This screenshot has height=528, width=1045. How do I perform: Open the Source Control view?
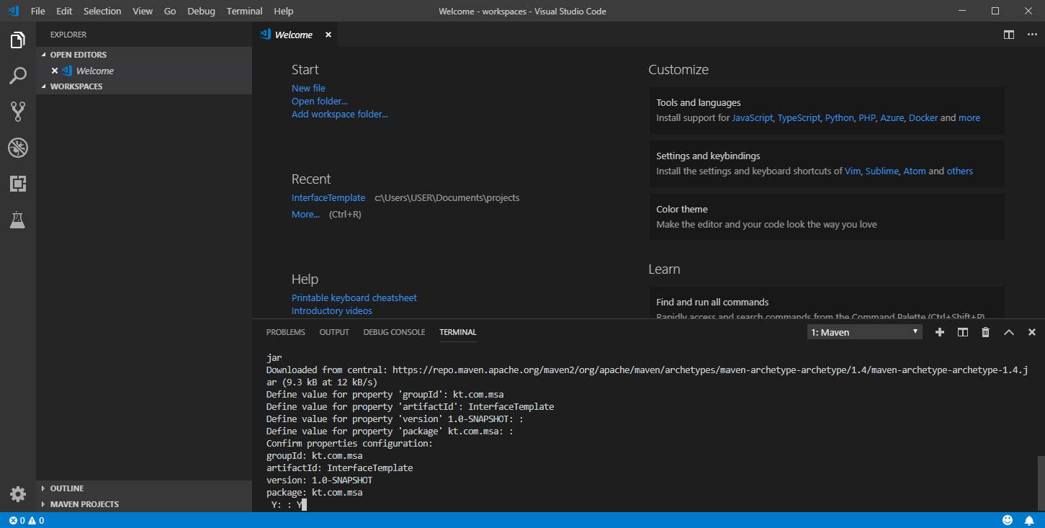point(18,111)
